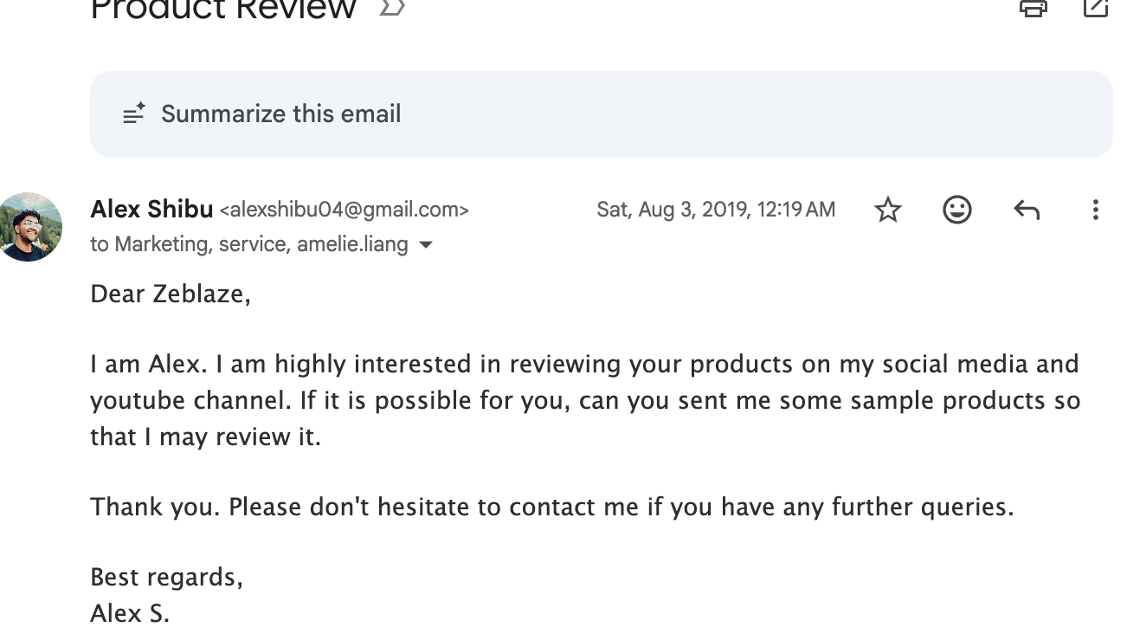Star this email from Alex Shibu
The image size is (1127, 634).
tap(888, 210)
